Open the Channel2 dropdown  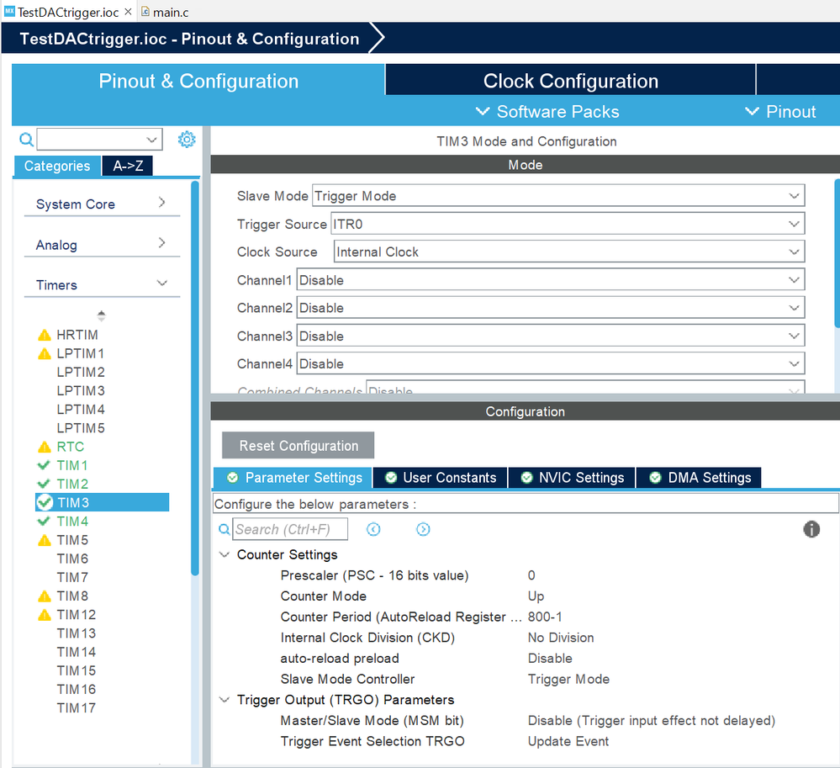551,308
